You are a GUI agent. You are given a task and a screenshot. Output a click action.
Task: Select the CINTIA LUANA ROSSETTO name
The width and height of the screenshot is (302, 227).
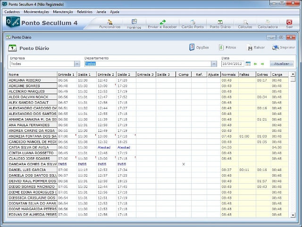click(x=33, y=153)
